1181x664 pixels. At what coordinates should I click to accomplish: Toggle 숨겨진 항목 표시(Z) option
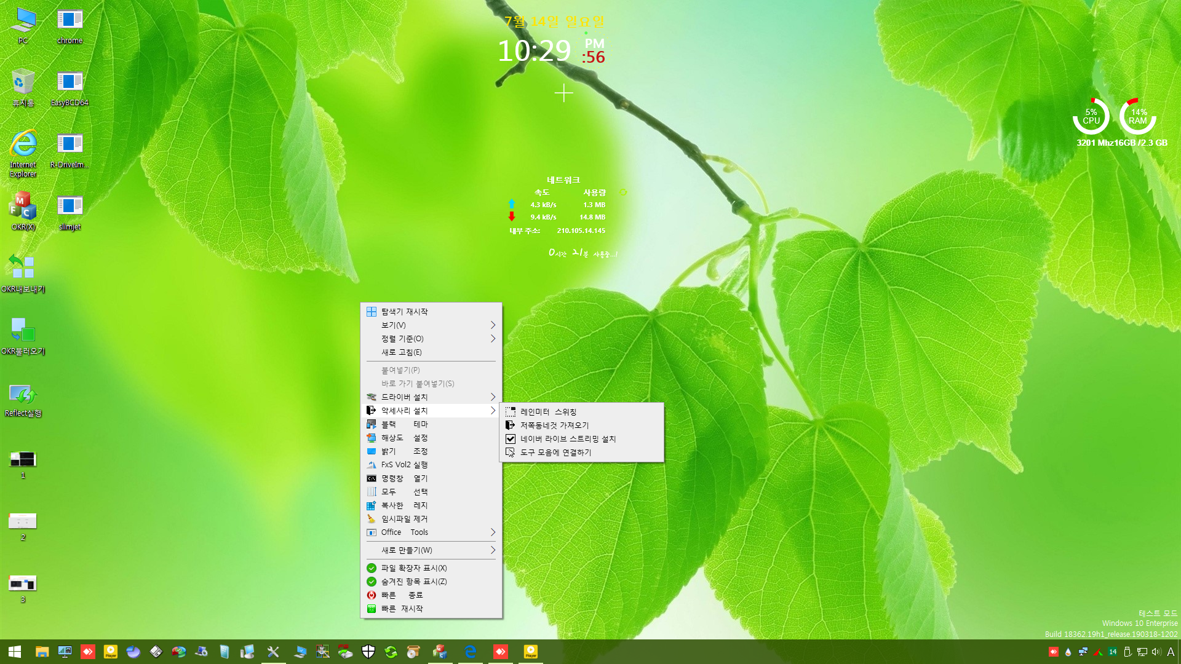pos(431,582)
